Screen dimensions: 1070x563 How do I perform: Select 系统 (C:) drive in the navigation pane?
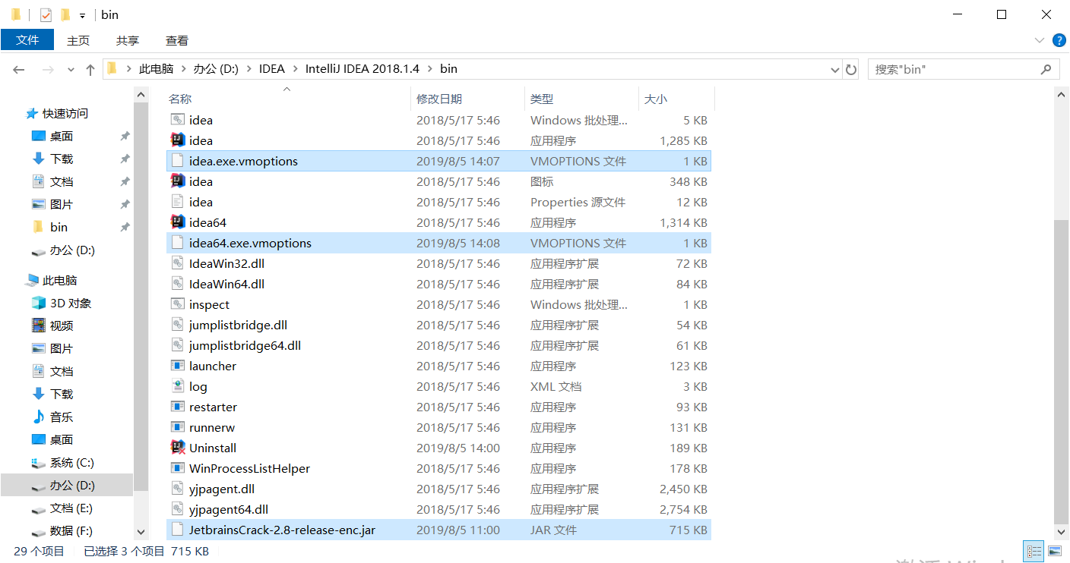click(72, 462)
